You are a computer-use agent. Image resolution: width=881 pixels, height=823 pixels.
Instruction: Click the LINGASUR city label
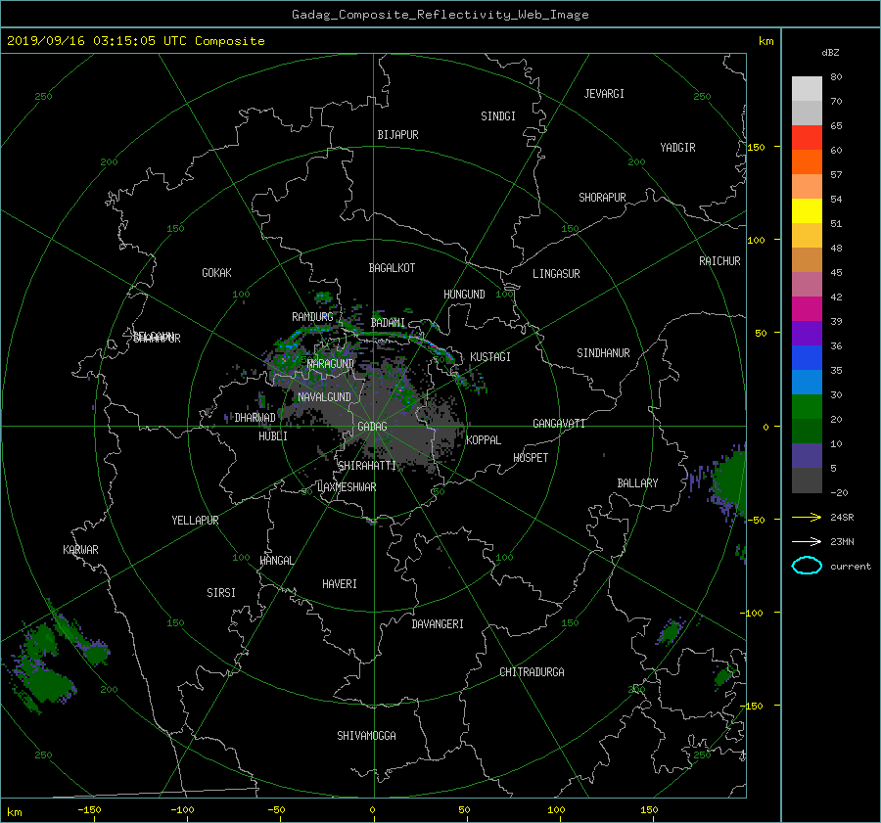click(556, 274)
